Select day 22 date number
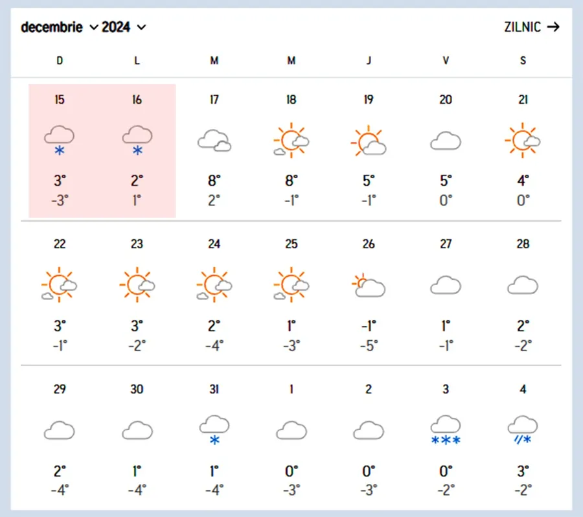This screenshot has width=583, height=517. click(x=60, y=244)
